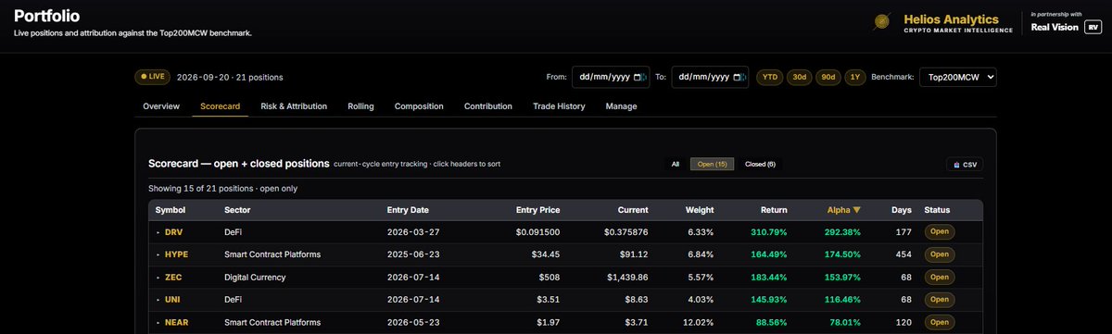Click the LIVE status badge
1112x334 pixels.
tap(153, 77)
